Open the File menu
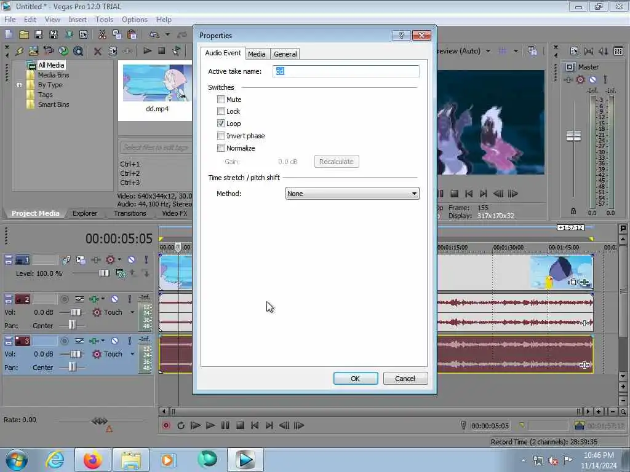This screenshot has width=630, height=472. (x=10, y=20)
